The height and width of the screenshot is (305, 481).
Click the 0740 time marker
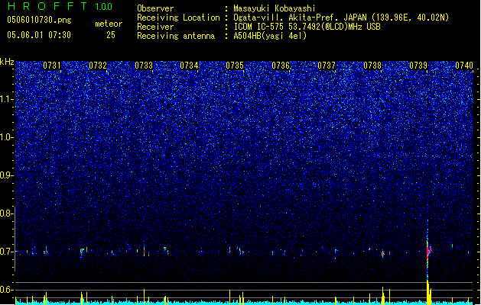[464, 66]
